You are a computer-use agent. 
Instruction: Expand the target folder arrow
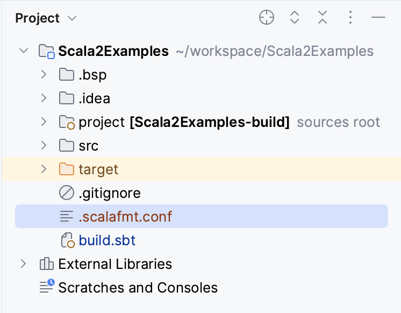(x=44, y=169)
